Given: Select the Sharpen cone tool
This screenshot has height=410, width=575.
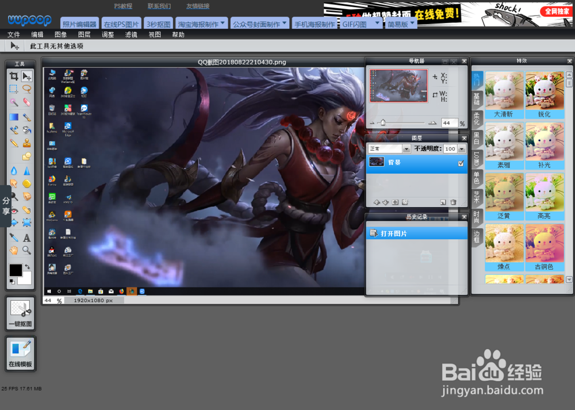Looking at the screenshot, I should (27, 171).
